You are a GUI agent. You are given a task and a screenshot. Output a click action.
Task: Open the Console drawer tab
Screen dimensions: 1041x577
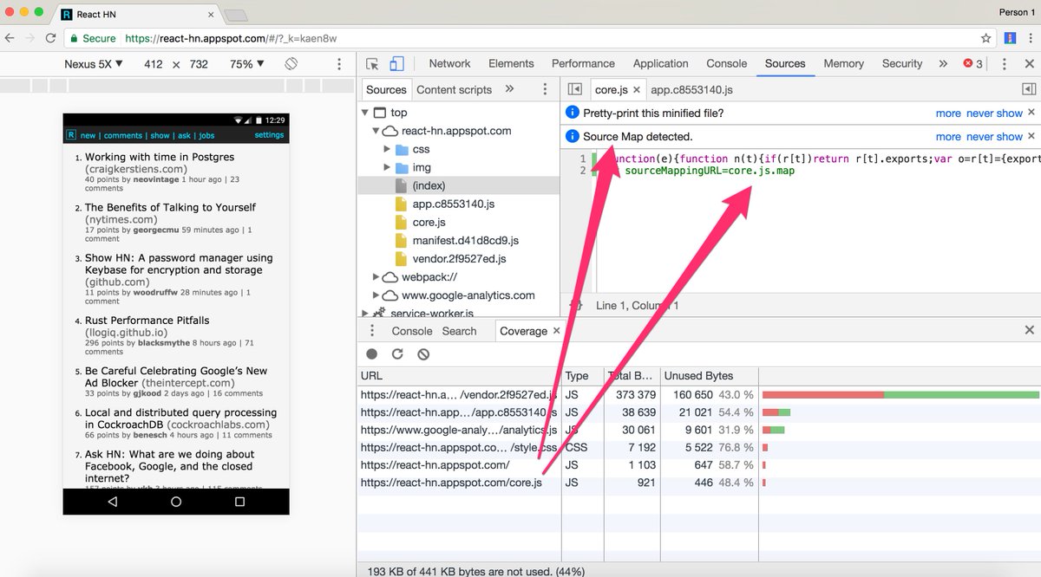[412, 331]
